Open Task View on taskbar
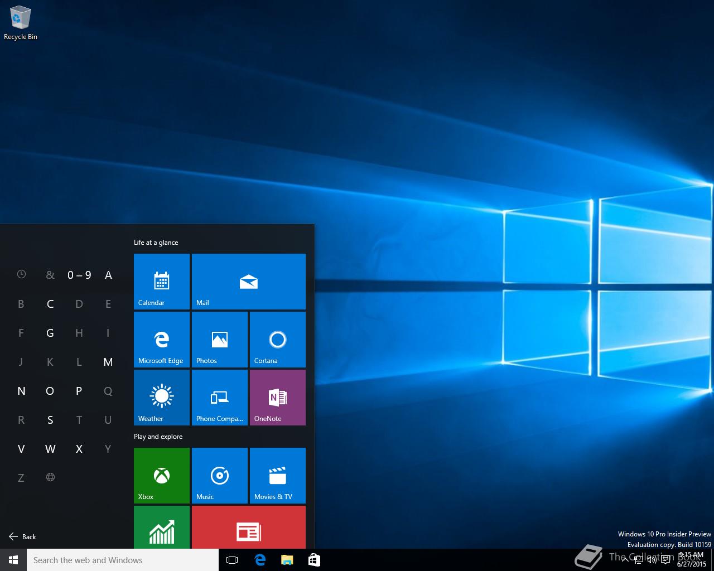The image size is (714, 571). coord(232,560)
